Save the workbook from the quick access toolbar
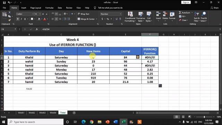This screenshot has width=222, height=125. 4,2
